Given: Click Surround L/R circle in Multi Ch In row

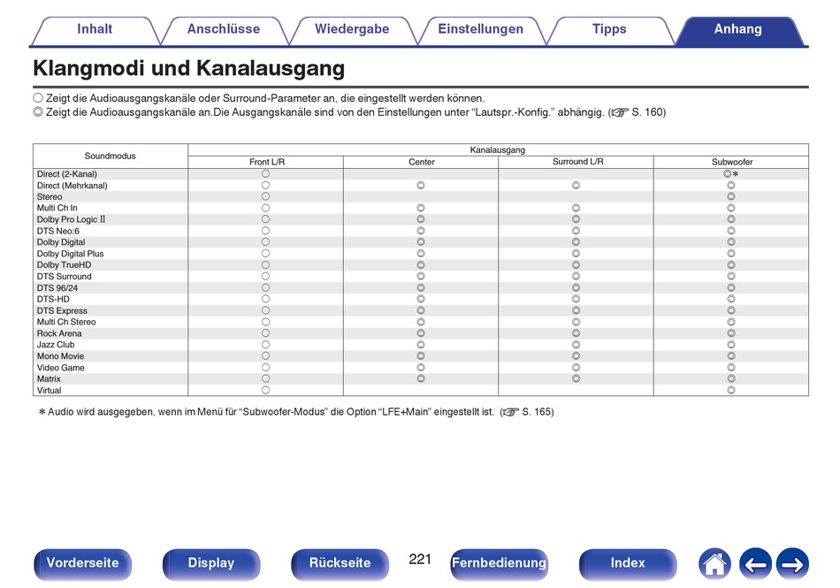Looking at the screenshot, I should pos(576,208).
